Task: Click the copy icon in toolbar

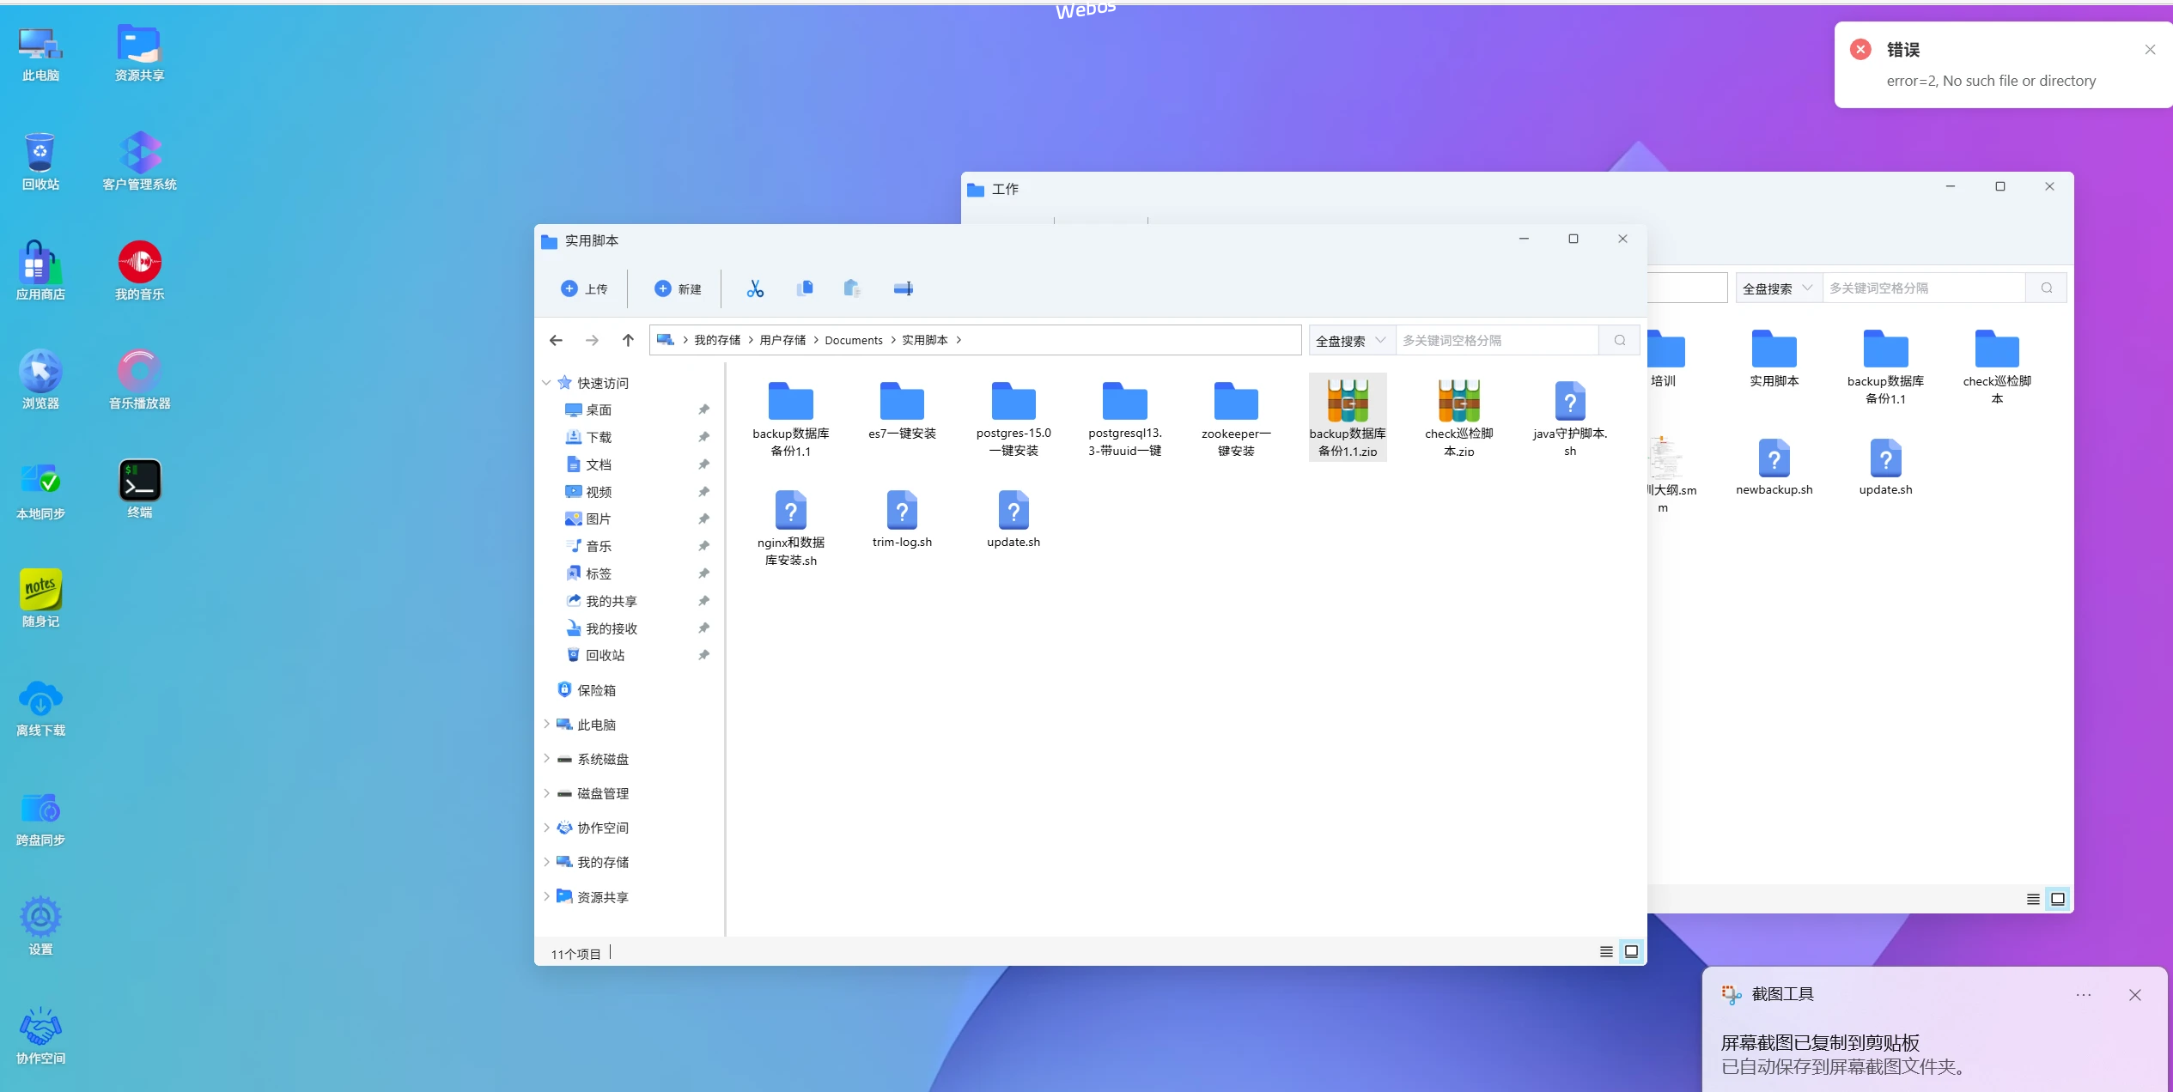Action: coord(805,288)
